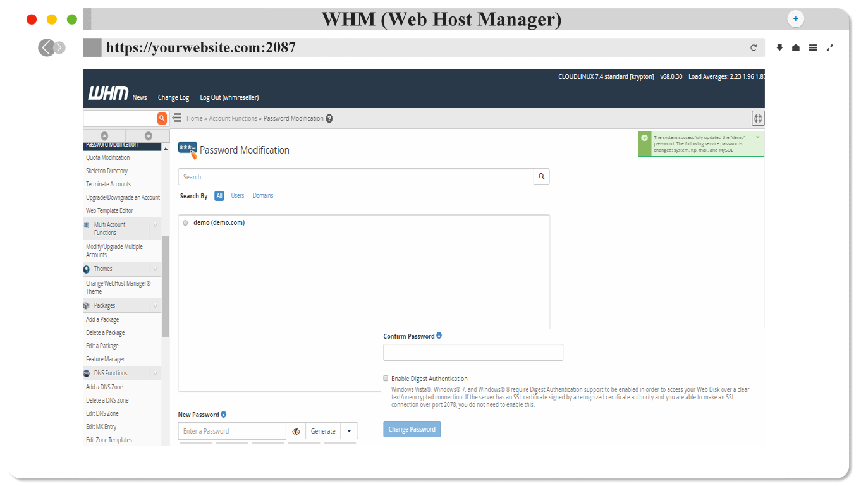Screen dimensions: 861x486
Task: Collapse the Packages section chevron
Action: [155, 306]
